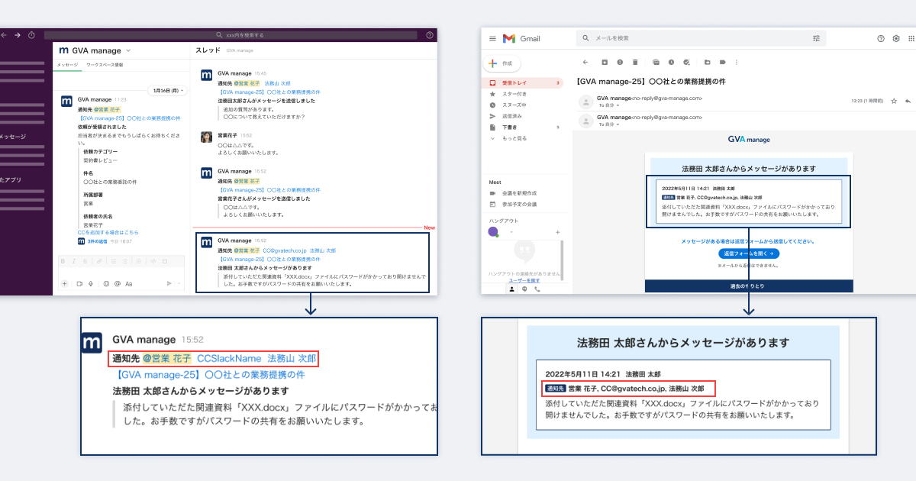The image size is (916, 481).
Task: Open Gmail toolbar more options dots
Action: click(737, 62)
